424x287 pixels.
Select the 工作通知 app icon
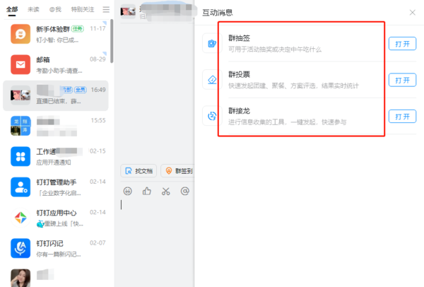pos(20,156)
